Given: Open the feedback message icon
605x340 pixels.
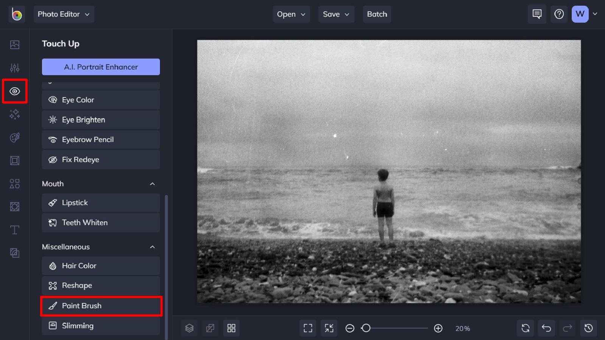Looking at the screenshot, I should click(537, 14).
